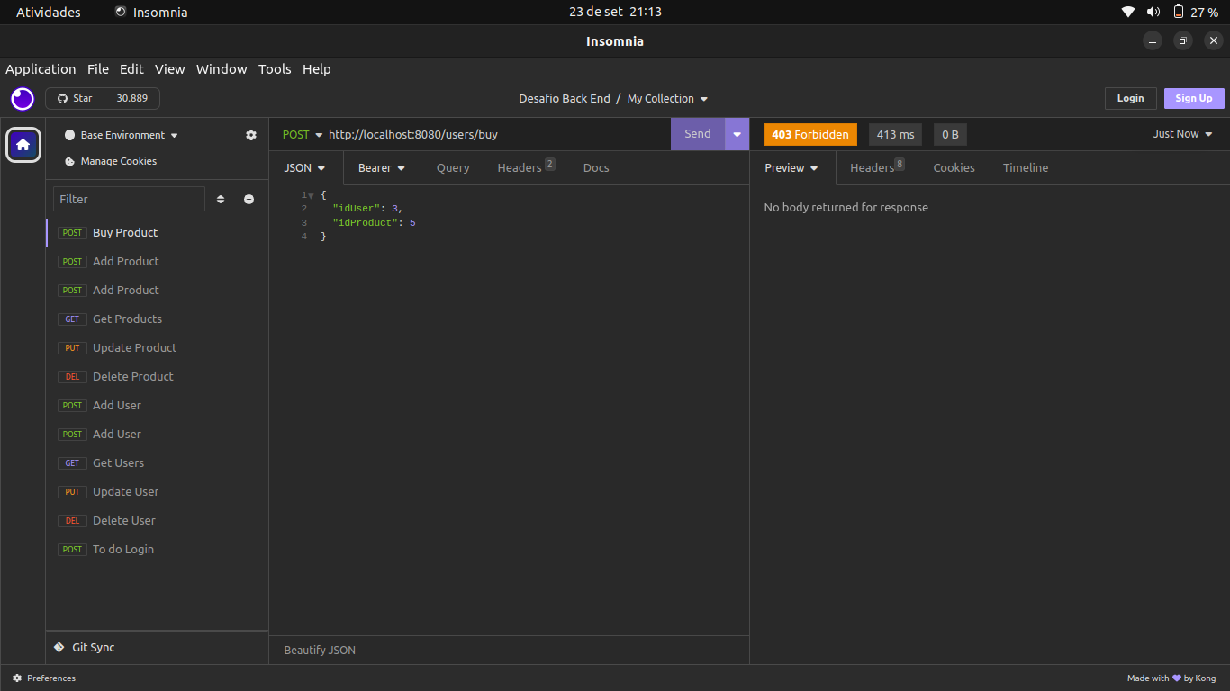Click the volume speaker tray icon
1230x691 pixels.
click(x=1153, y=13)
